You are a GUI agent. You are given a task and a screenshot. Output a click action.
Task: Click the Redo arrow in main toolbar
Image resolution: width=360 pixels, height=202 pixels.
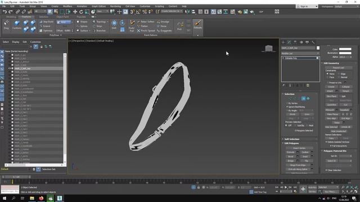(11, 12)
